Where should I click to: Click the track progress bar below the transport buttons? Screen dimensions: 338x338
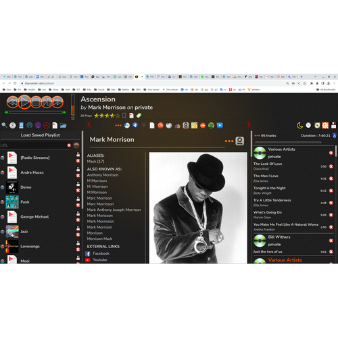coord(35,112)
